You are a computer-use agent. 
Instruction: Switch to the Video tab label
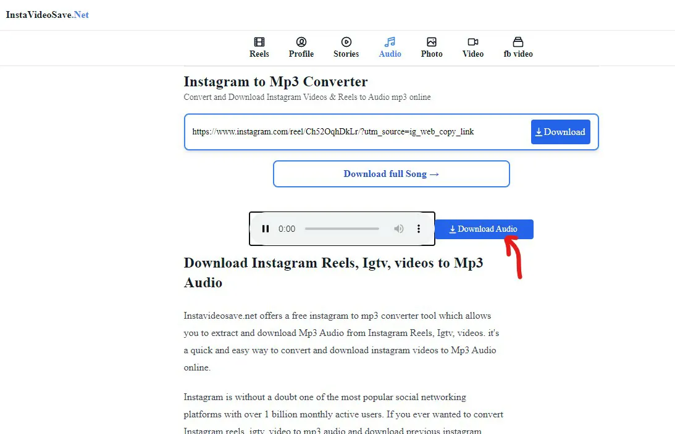click(x=473, y=54)
